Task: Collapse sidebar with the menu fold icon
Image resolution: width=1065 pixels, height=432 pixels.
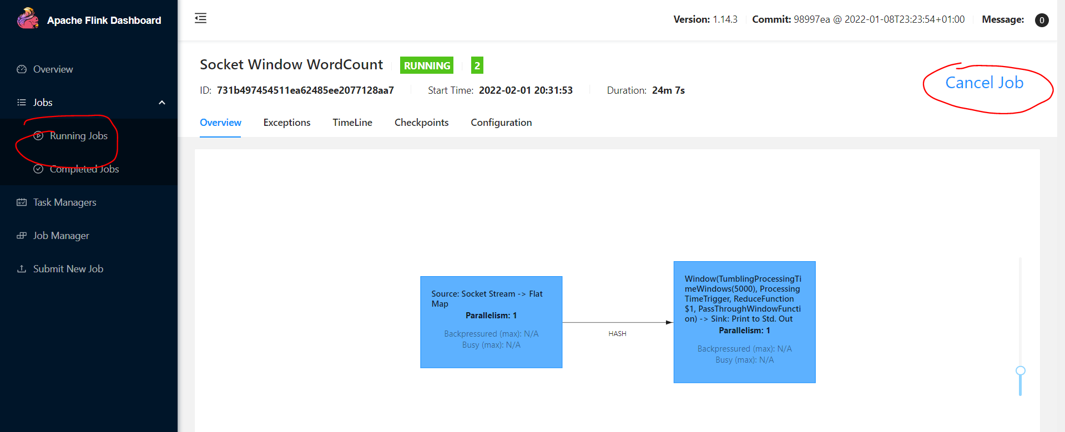Action: 200,18
